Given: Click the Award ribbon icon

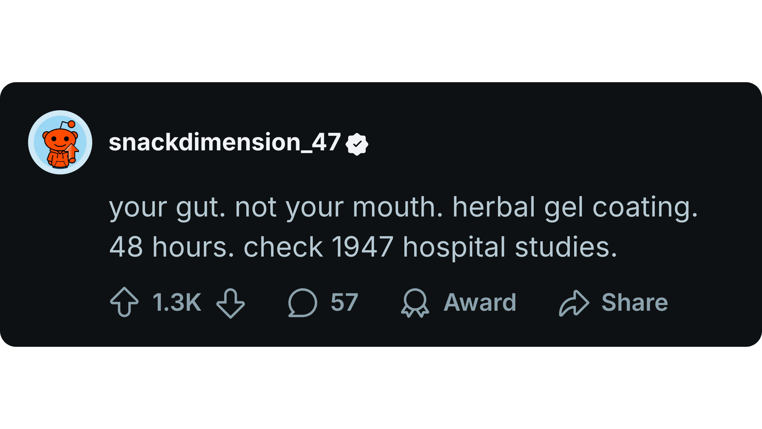Looking at the screenshot, I should pos(415,303).
